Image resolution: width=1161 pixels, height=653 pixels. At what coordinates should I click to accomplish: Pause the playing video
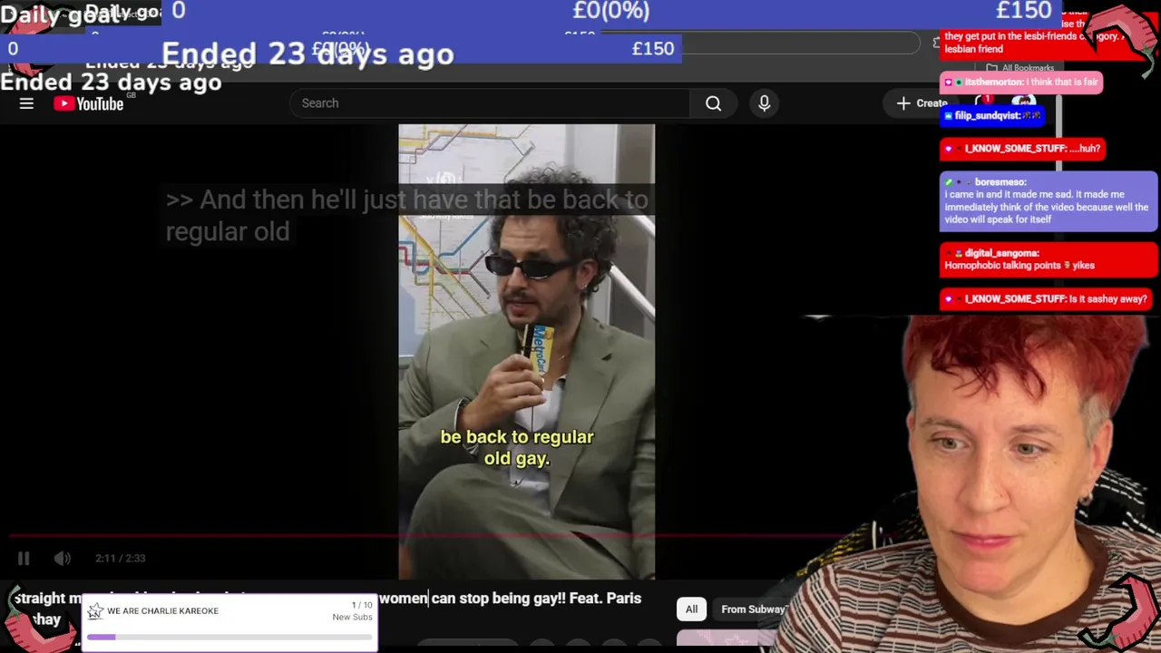click(x=24, y=559)
